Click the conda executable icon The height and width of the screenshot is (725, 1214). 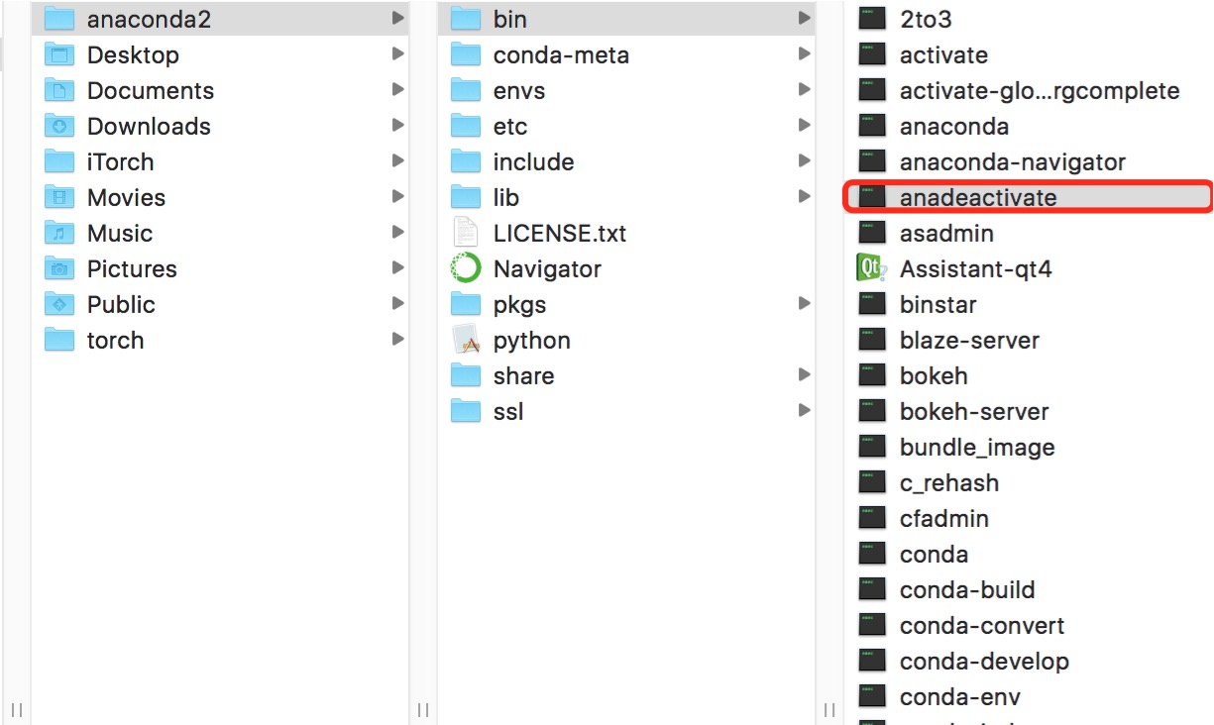tap(871, 554)
